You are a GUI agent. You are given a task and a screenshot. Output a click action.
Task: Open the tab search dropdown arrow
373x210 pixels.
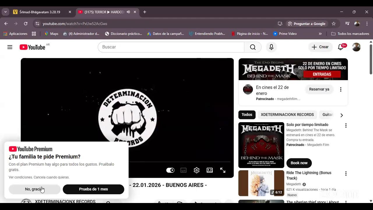[5, 12]
